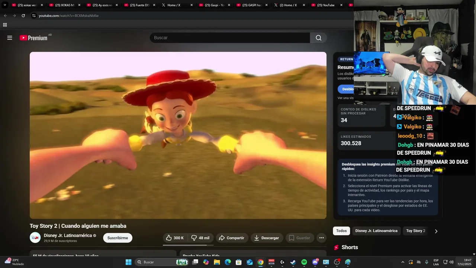Switch to the 'Fuerte DIS' tab
Image resolution: width=476 pixels, height=268 pixels.
139,5
